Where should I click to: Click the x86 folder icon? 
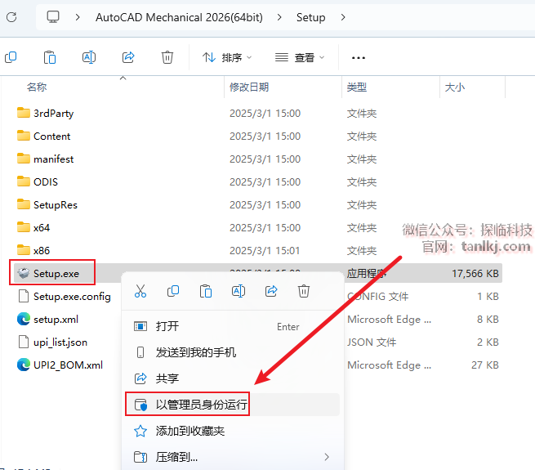(x=23, y=249)
